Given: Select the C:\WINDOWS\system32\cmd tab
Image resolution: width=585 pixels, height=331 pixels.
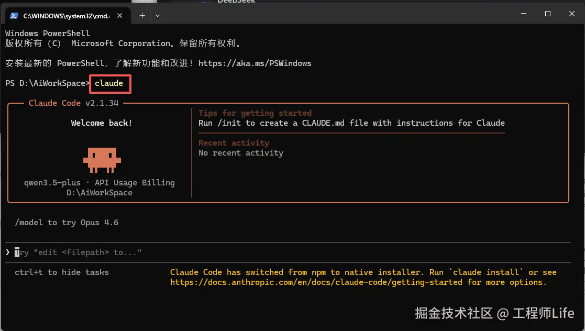Looking at the screenshot, I should click(x=68, y=16).
